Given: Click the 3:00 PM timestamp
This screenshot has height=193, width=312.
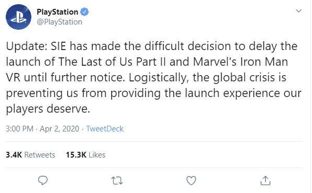Looking at the screenshot, I should tap(19, 129).
